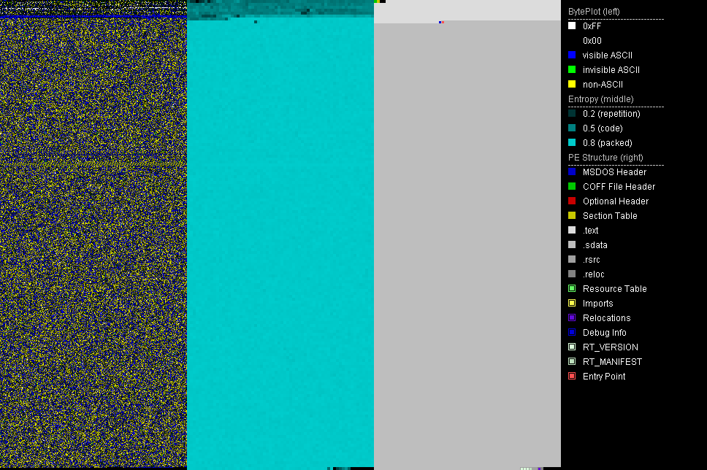707x470 pixels.
Task: Click the red Optional Header swatch
Action: tap(572, 201)
